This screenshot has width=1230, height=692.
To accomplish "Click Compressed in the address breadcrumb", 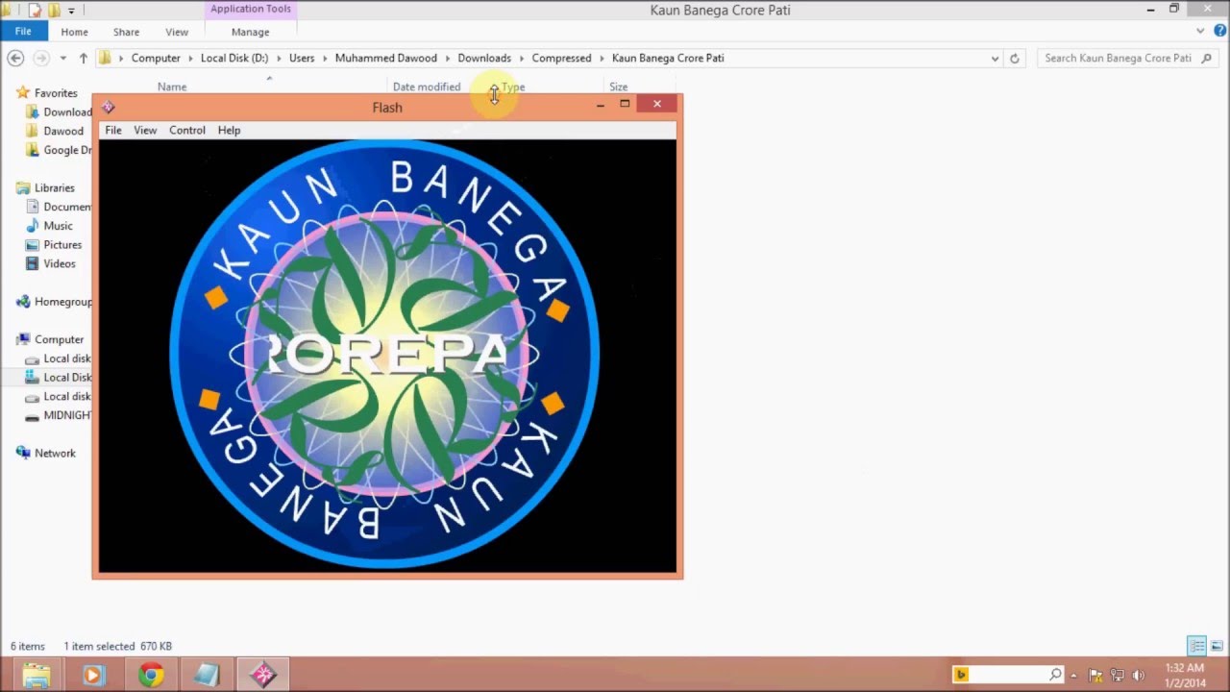I will pyautogui.click(x=561, y=58).
